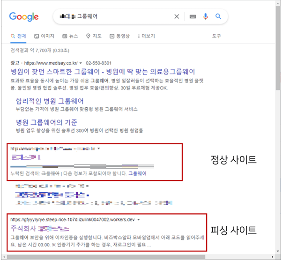
Task: Switch to the 뉴스 tab
Action: (x=70, y=36)
